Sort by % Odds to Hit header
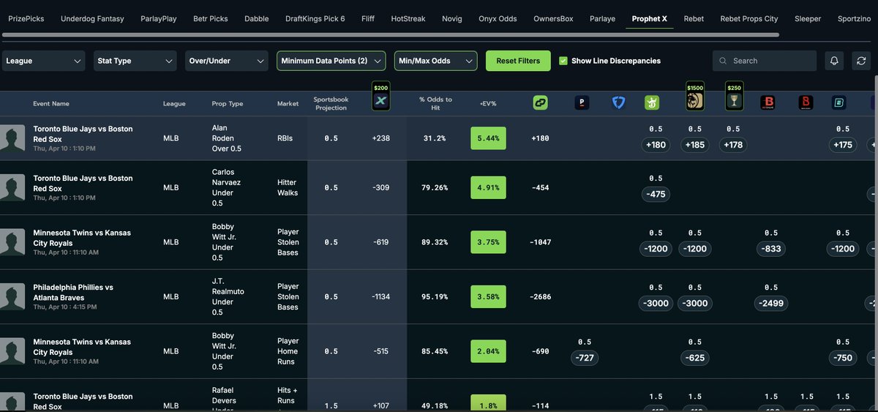The image size is (878, 412). 435,103
